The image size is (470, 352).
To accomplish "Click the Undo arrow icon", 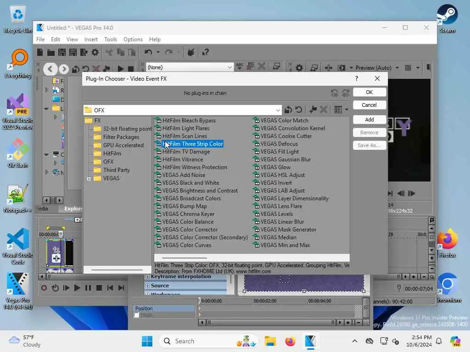I will click(x=148, y=52).
